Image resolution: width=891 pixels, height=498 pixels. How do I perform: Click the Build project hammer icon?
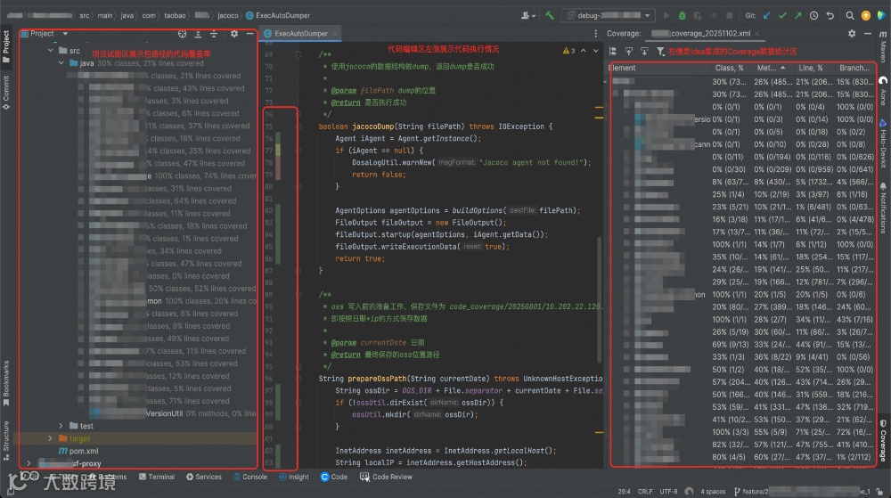click(550, 15)
